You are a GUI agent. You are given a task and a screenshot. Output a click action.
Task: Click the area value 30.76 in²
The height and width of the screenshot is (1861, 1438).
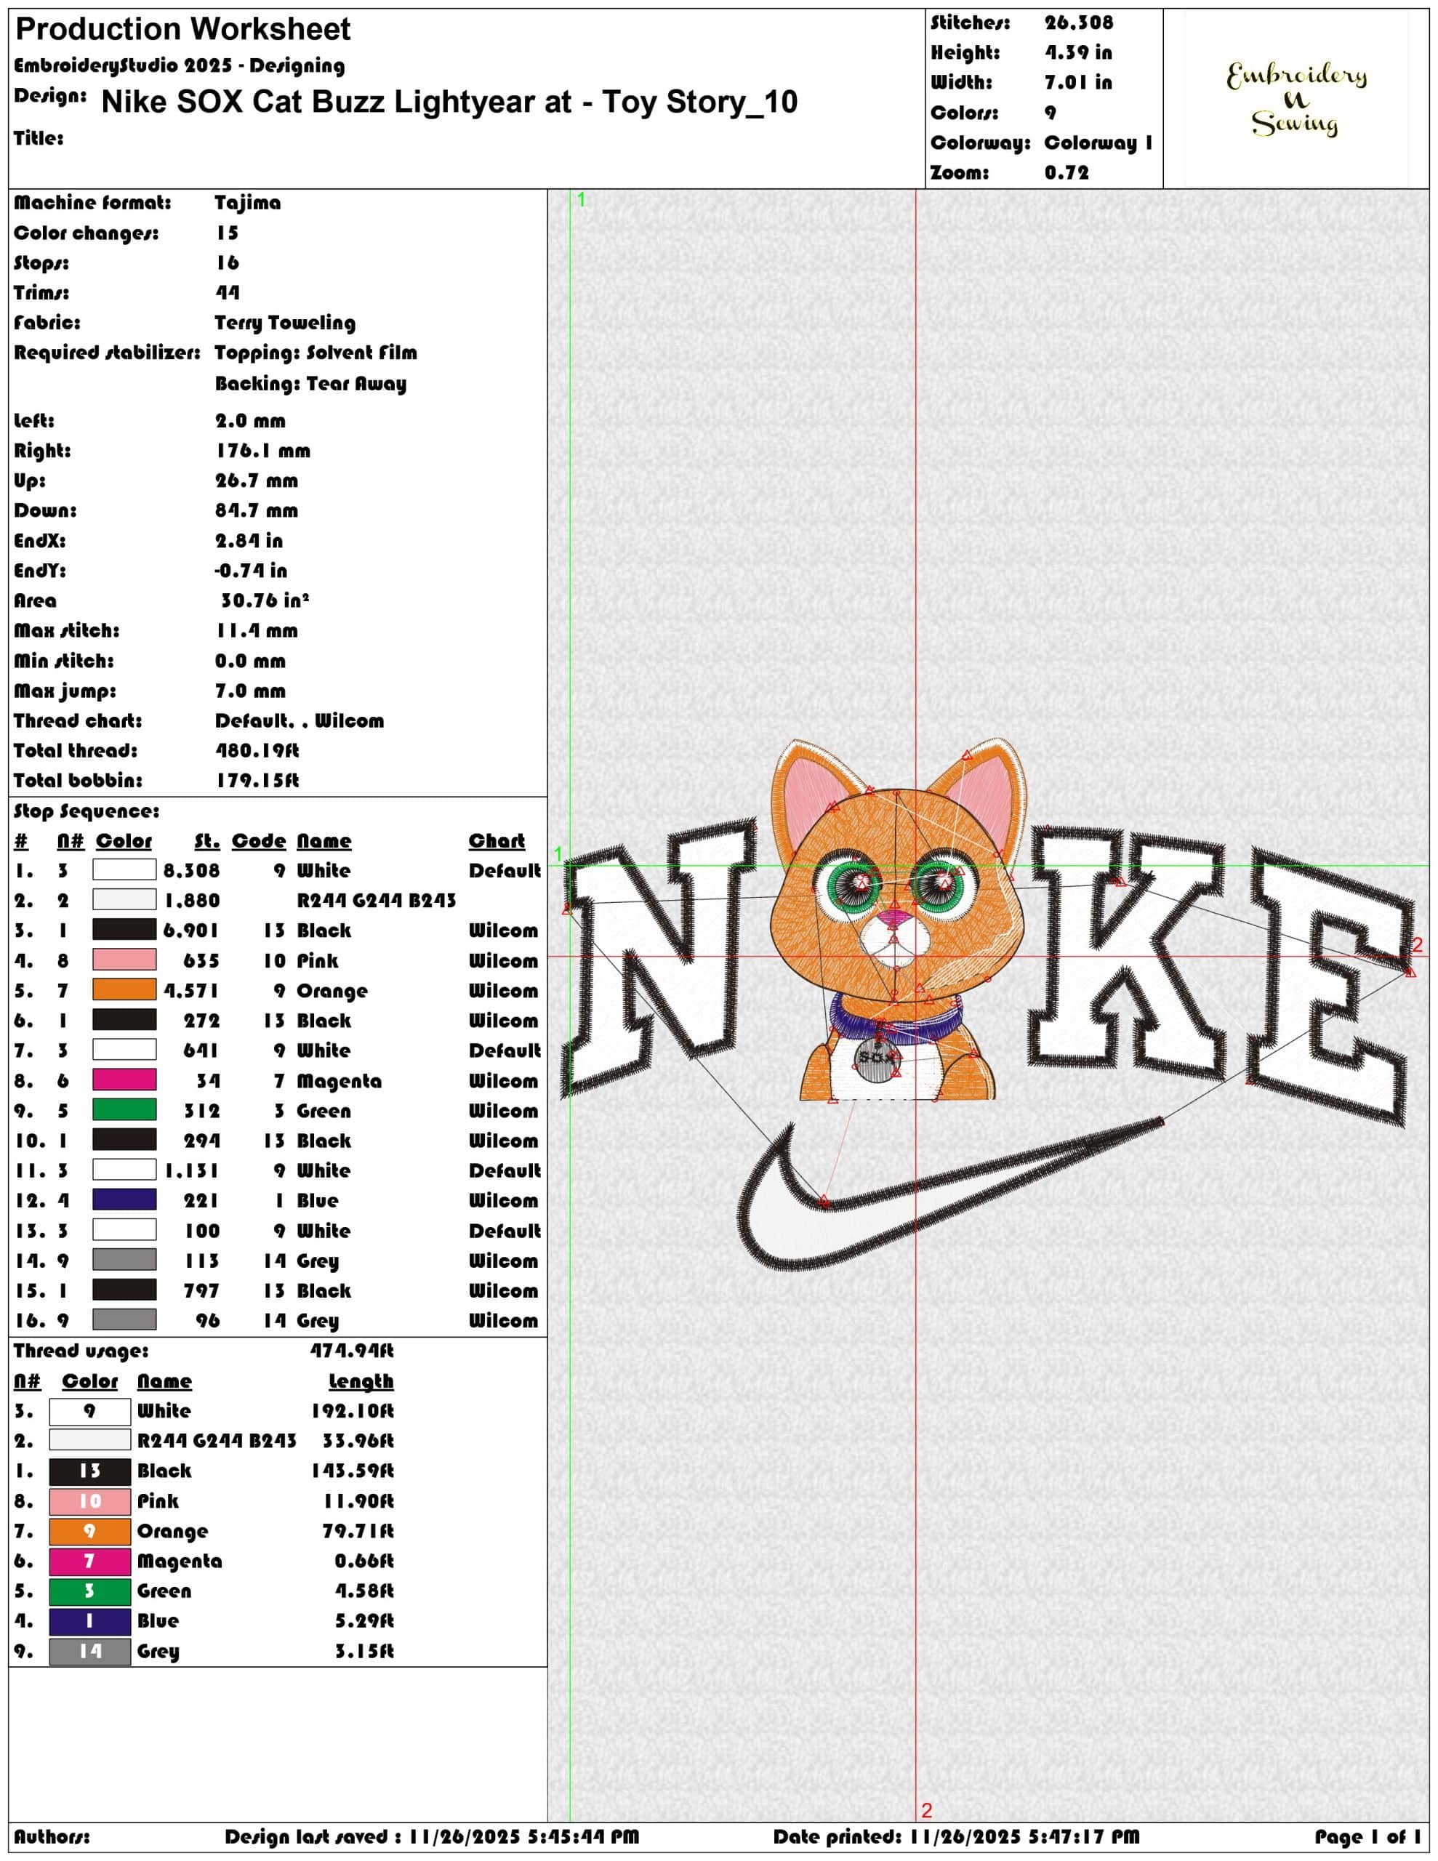coord(265,600)
